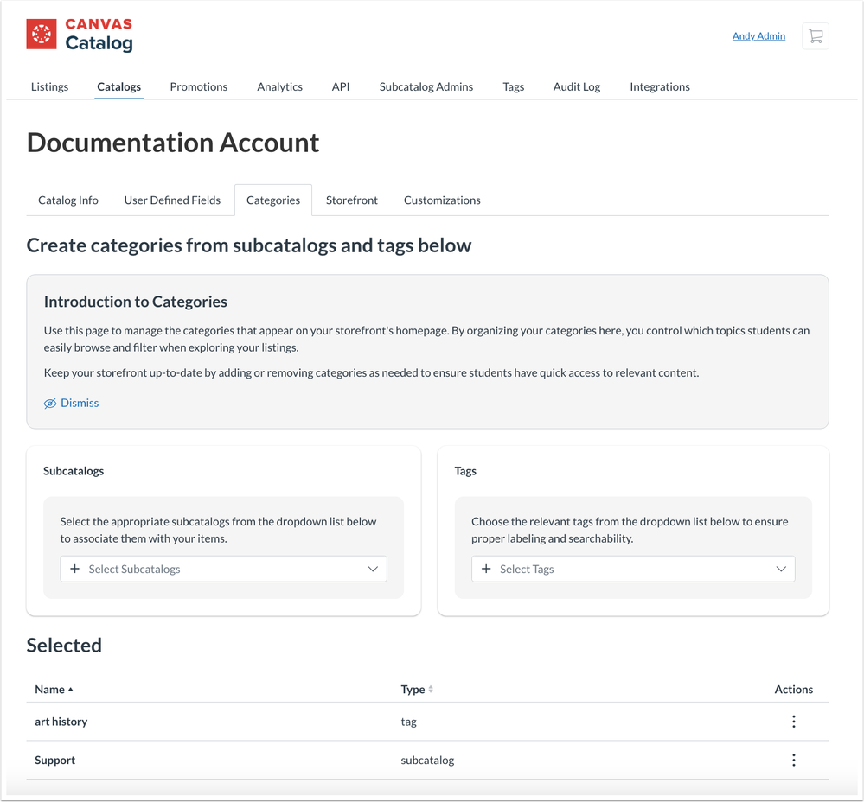This screenshot has height=802, width=864.
Task: Navigate to the Integrations menu item
Action: coord(659,86)
